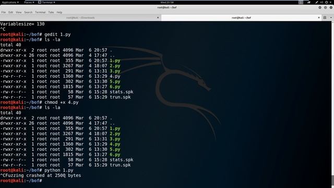This screenshot has height=188, width=334.
Task: Open the Search menu
Action: pyautogui.click(x=28, y=13)
